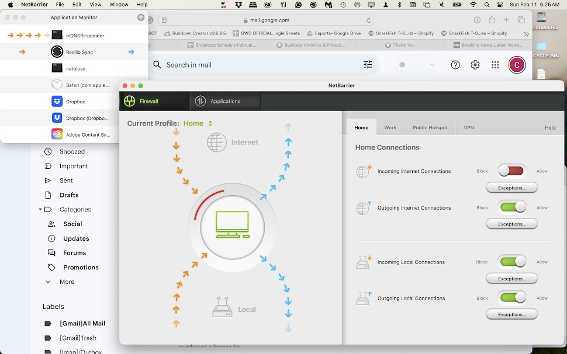Screen dimensions: 567x354
Task: Click the Local router icon
Action: pyautogui.click(x=222, y=308)
